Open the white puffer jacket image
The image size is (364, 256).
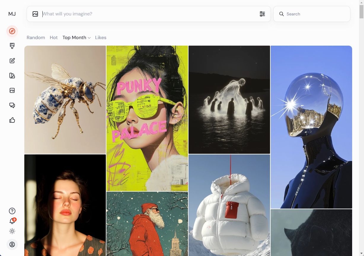tap(229, 205)
